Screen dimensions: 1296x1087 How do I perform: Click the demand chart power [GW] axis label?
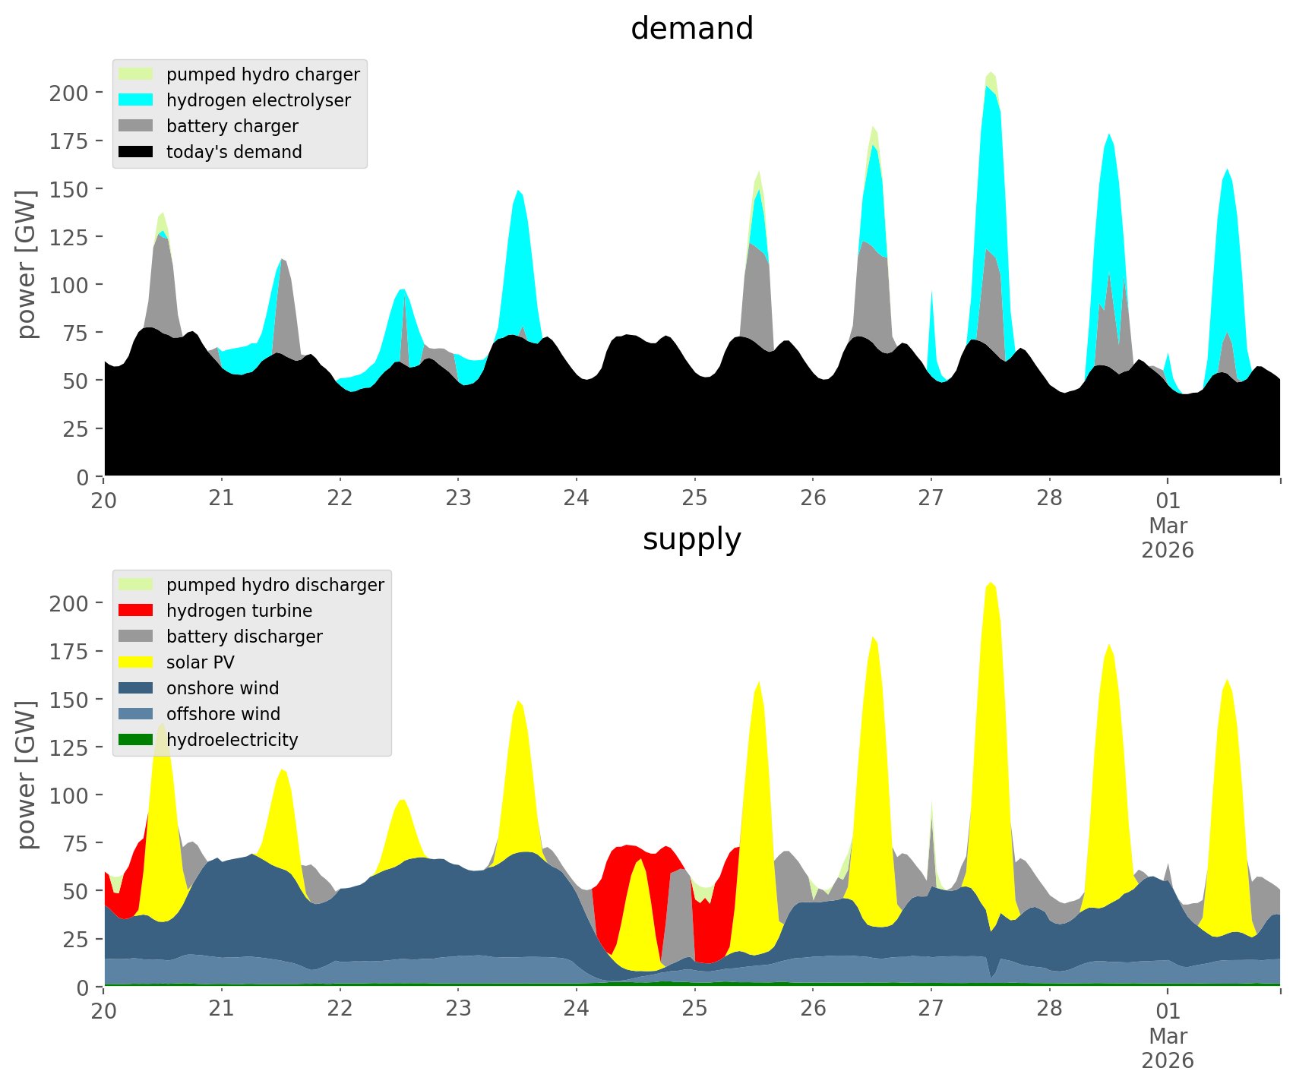click(x=27, y=264)
